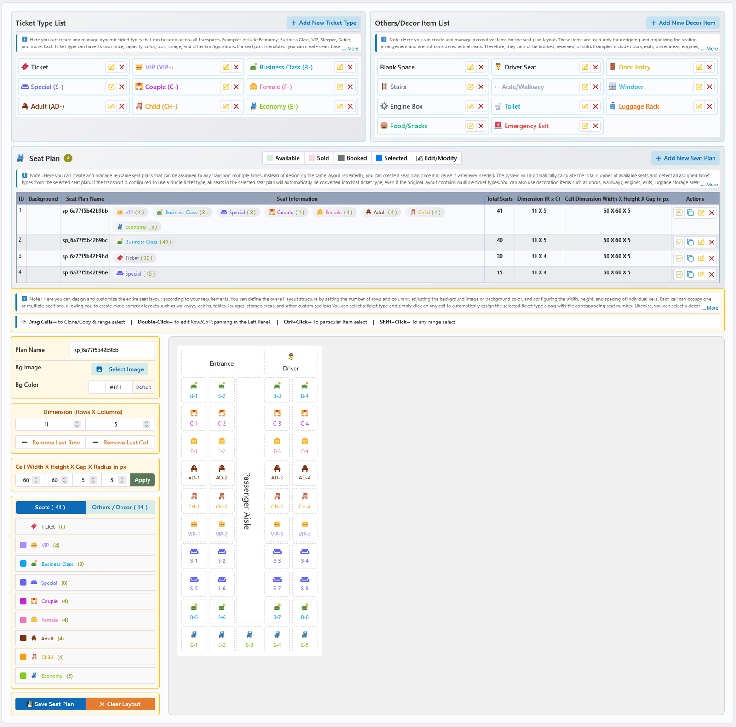The height and width of the screenshot is (727, 736).
Task: Adjust the cell width stepper
Action: [36, 480]
